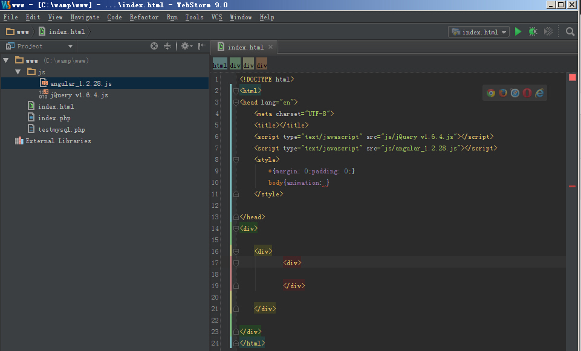Fold the div at line 16
Image resolution: width=581 pixels, height=351 pixels.
pos(236,251)
